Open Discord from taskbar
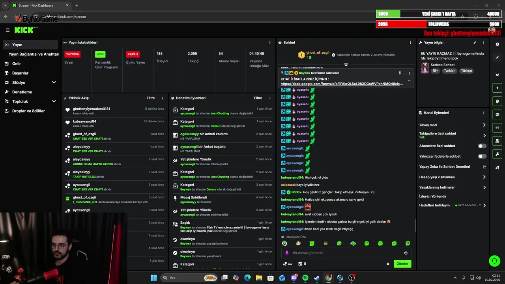Image resolution: width=505 pixels, height=284 pixels. [294, 278]
